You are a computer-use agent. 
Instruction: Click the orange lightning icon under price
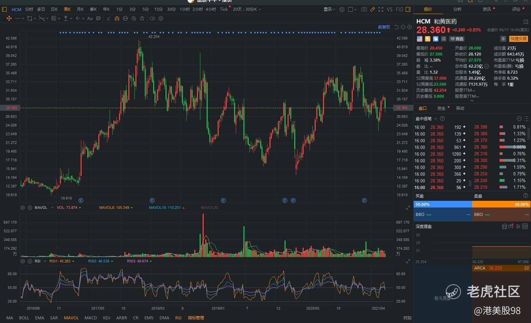(x=428, y=39)
